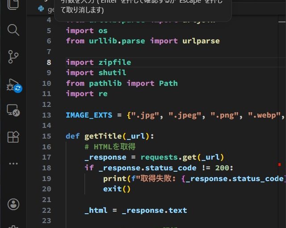Click '_html' variable on line 22
The image size is (286, 228).
point(96,210)
